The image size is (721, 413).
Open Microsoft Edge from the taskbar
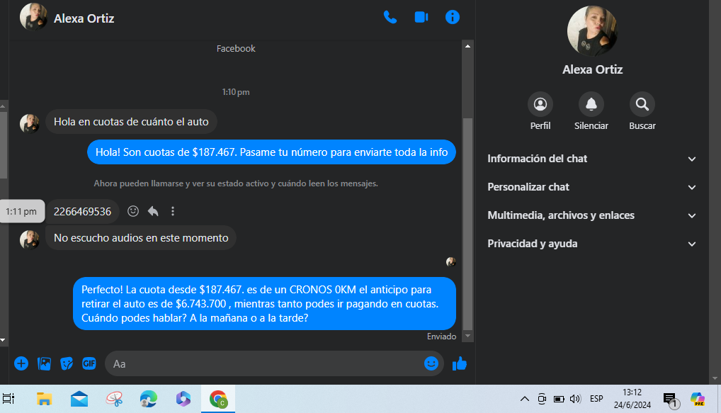point(149,399)
